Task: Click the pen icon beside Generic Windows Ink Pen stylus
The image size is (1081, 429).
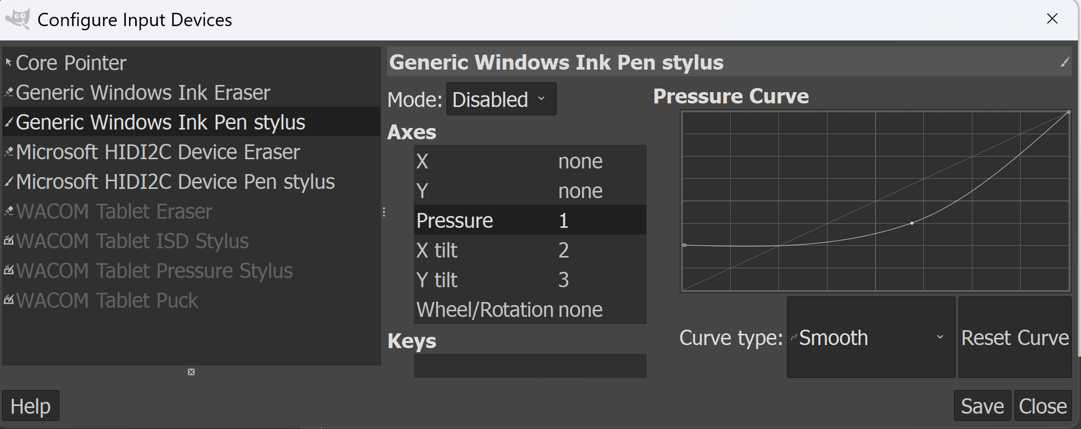Action: [x=9, y=122]
